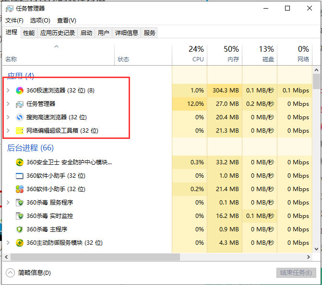Select the 360杀毒 主程序 process
Viewport: 322px width, 285px height.
157,229
